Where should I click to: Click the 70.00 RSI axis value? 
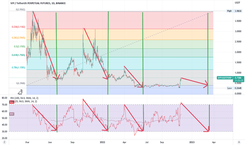(4, 105)
